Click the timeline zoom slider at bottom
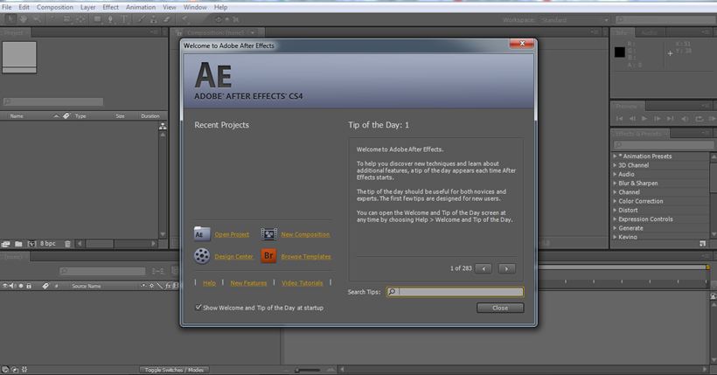This screenshot has width=717, height=375. click(x=307, y=370)
